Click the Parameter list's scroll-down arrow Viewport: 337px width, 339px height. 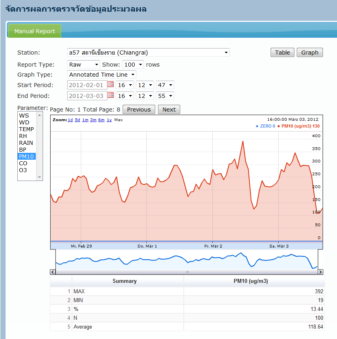point(39,177)
